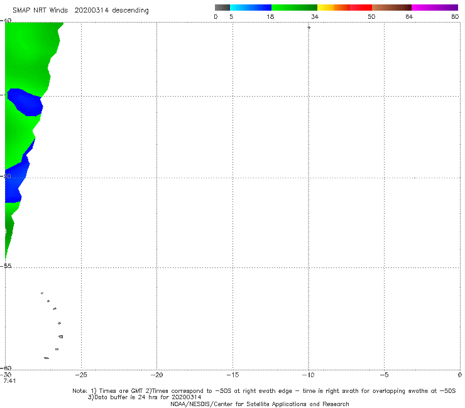465x408 pixels.
Task: Click the '34' label under the color bar
Action: point(315,16)
